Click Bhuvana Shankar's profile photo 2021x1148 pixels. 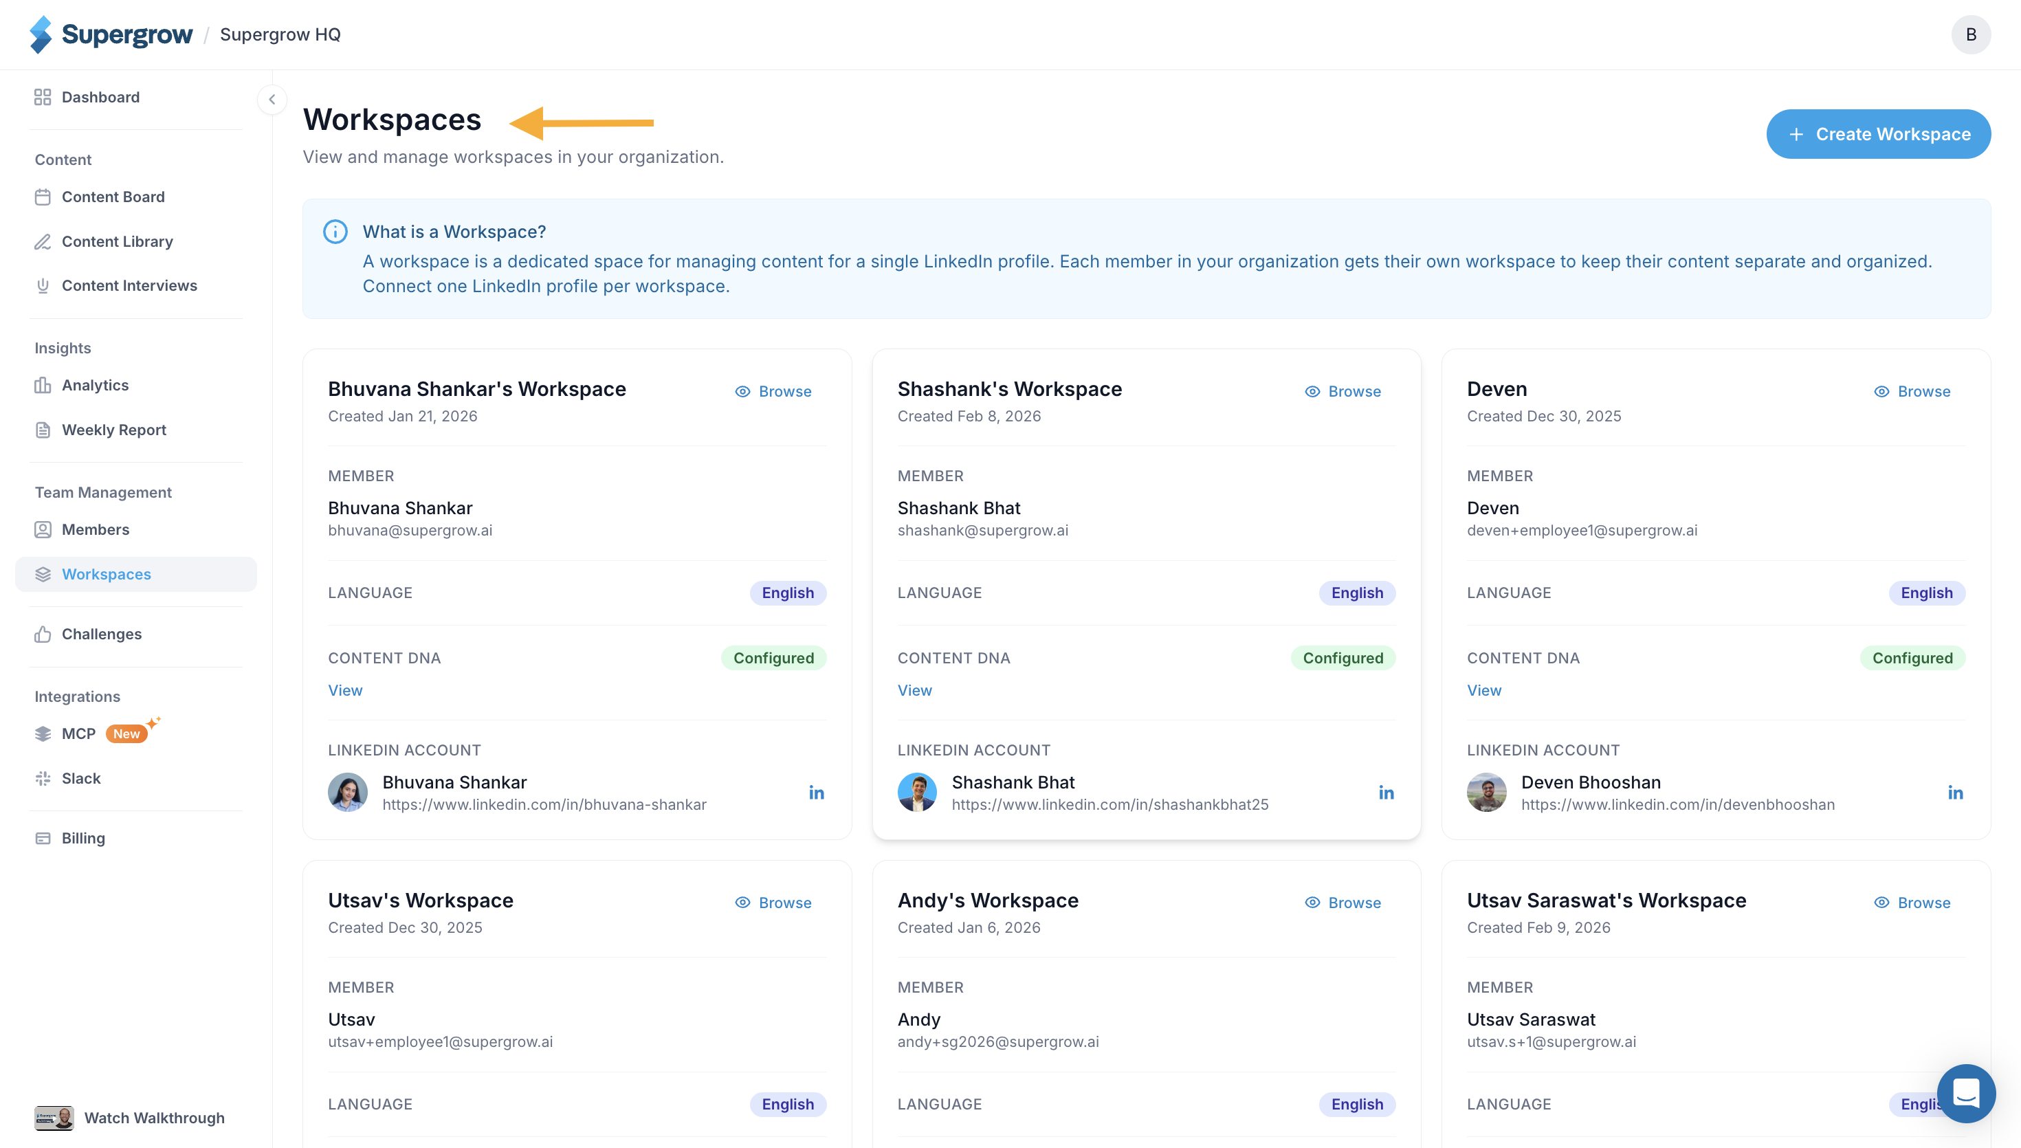pyautogui.click(x=348, y=793)
